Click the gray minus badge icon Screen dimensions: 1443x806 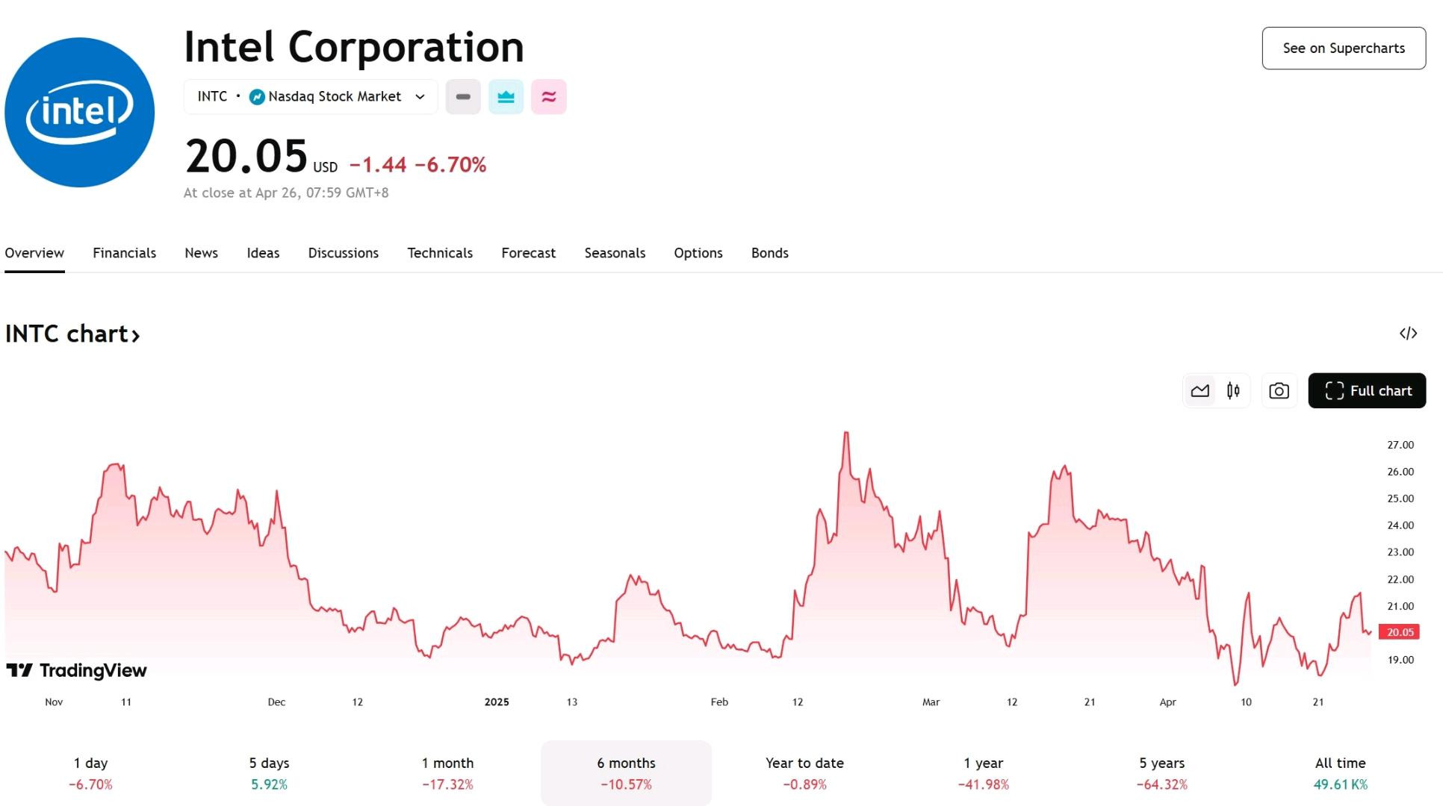(x=463, y=97)
